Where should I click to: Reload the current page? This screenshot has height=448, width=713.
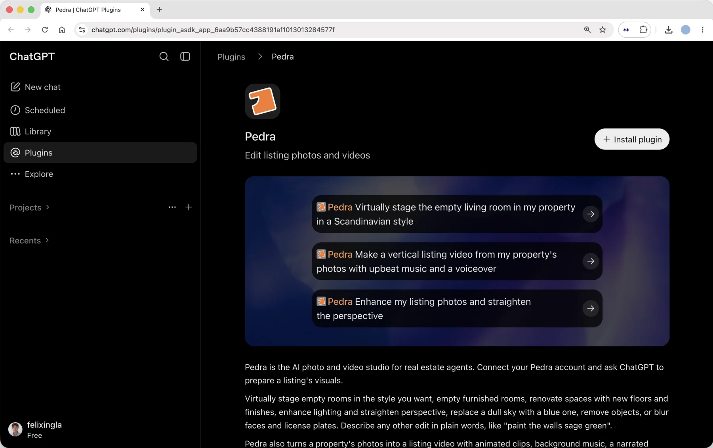click(x=45, y=30)
